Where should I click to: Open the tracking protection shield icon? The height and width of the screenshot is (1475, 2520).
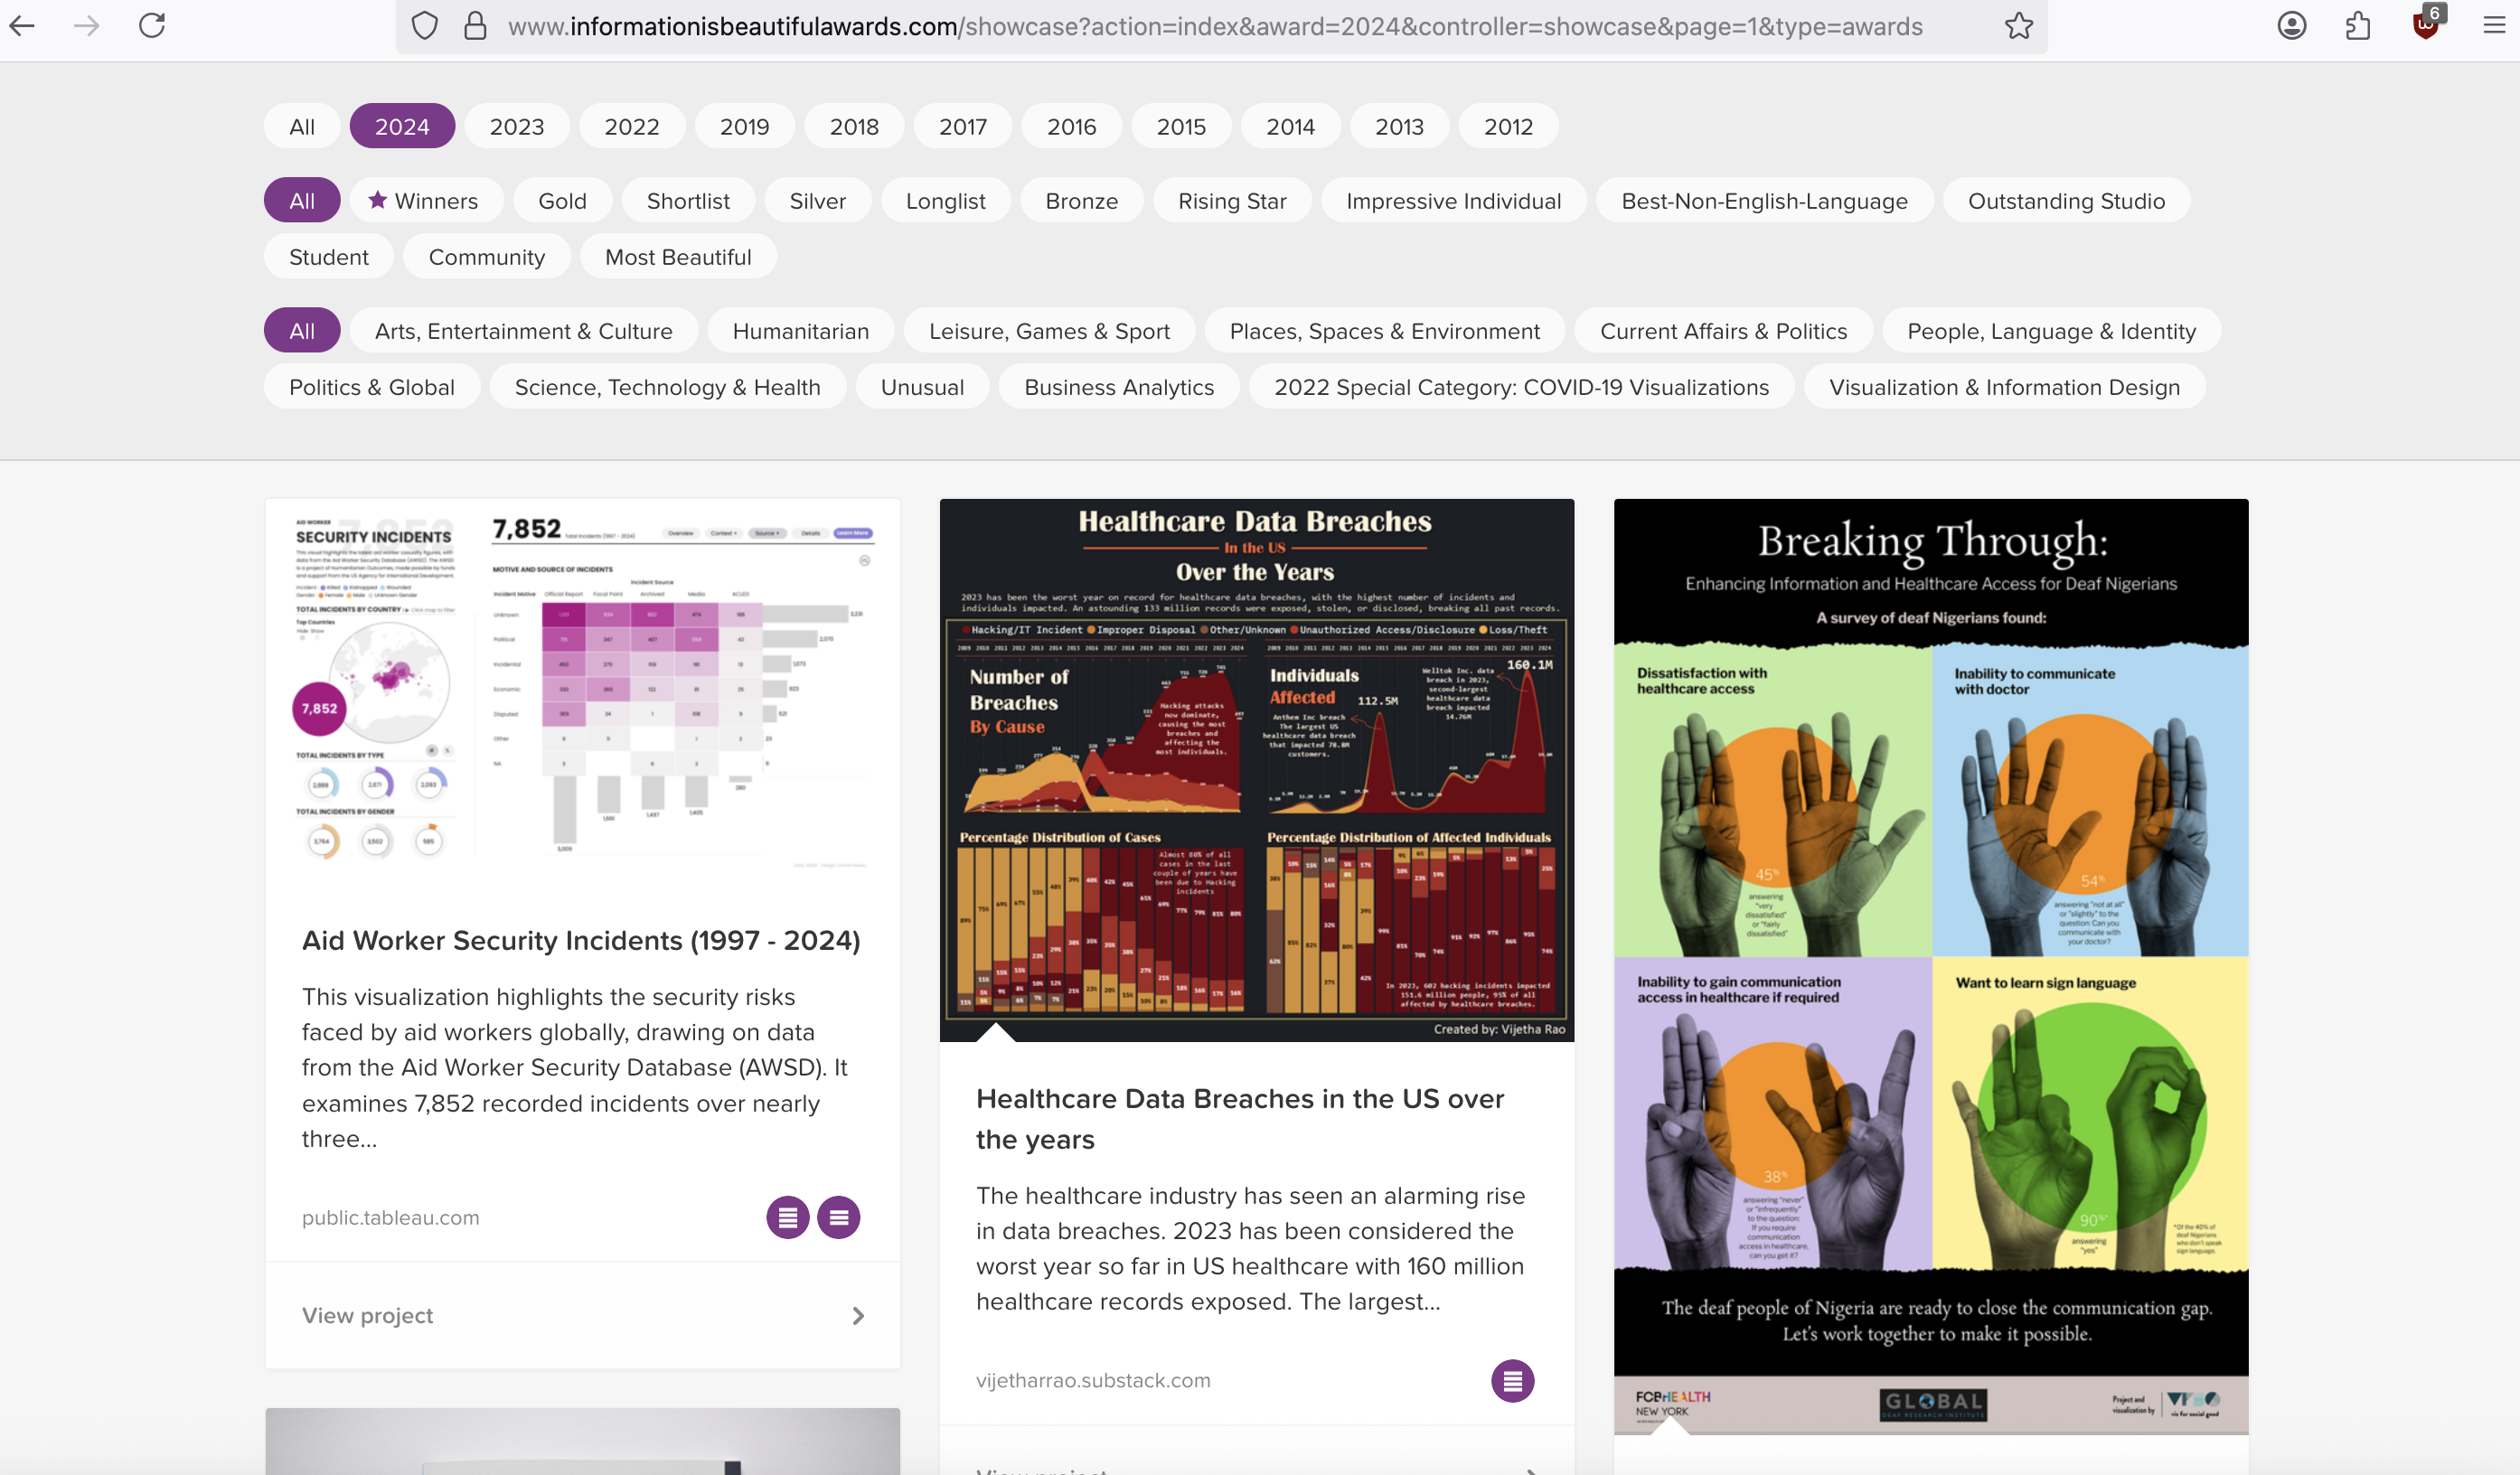pos(425,26)
